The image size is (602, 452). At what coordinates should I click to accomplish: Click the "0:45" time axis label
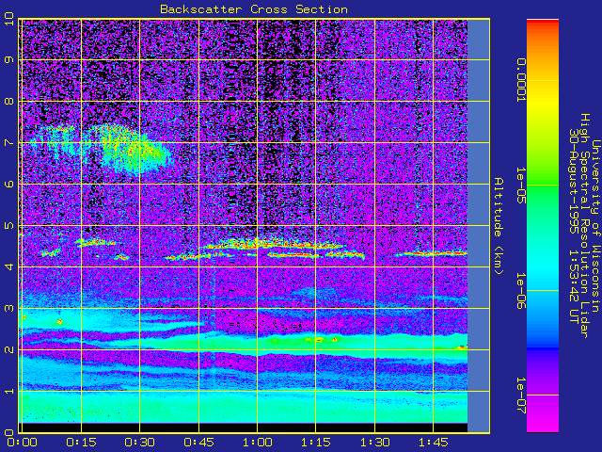tap(198, 443)
